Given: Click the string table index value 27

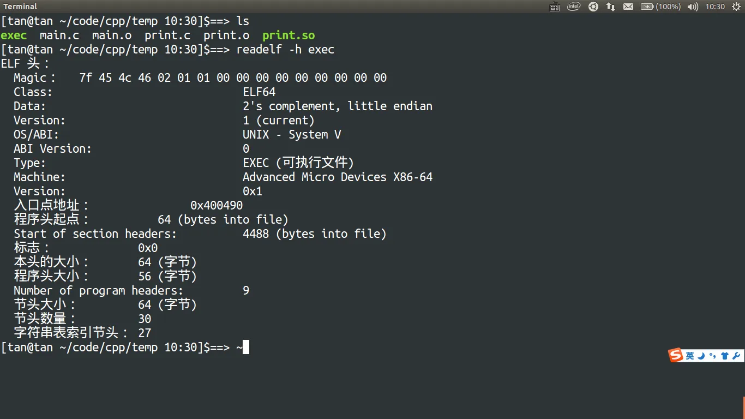Looking at the screenshot, I should 145,333.
